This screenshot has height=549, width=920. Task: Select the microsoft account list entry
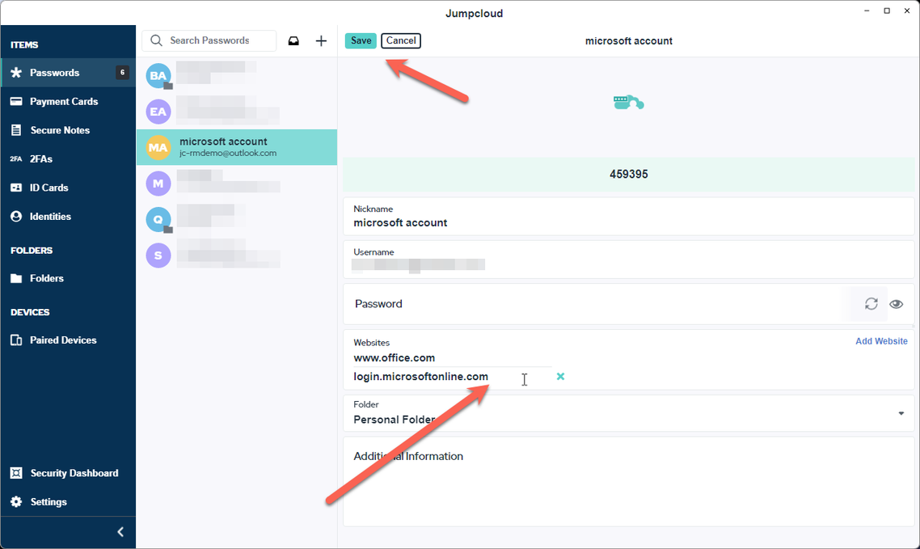[x=236, y=147]
